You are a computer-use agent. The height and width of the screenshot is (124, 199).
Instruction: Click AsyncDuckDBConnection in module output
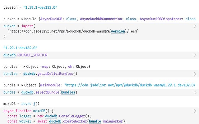[101, 19]
